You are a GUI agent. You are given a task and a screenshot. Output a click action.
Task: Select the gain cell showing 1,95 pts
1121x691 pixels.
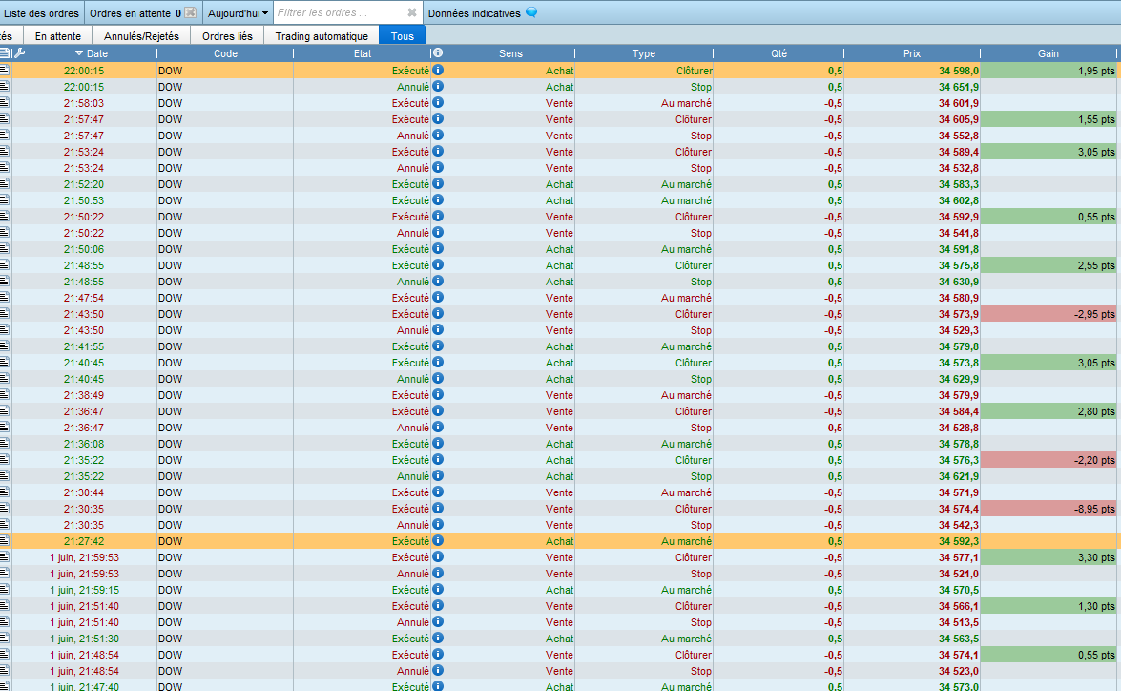pos(1048,70)
